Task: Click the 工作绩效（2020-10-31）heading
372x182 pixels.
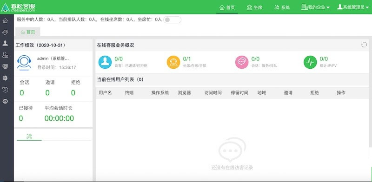Action: coord(41,45)
